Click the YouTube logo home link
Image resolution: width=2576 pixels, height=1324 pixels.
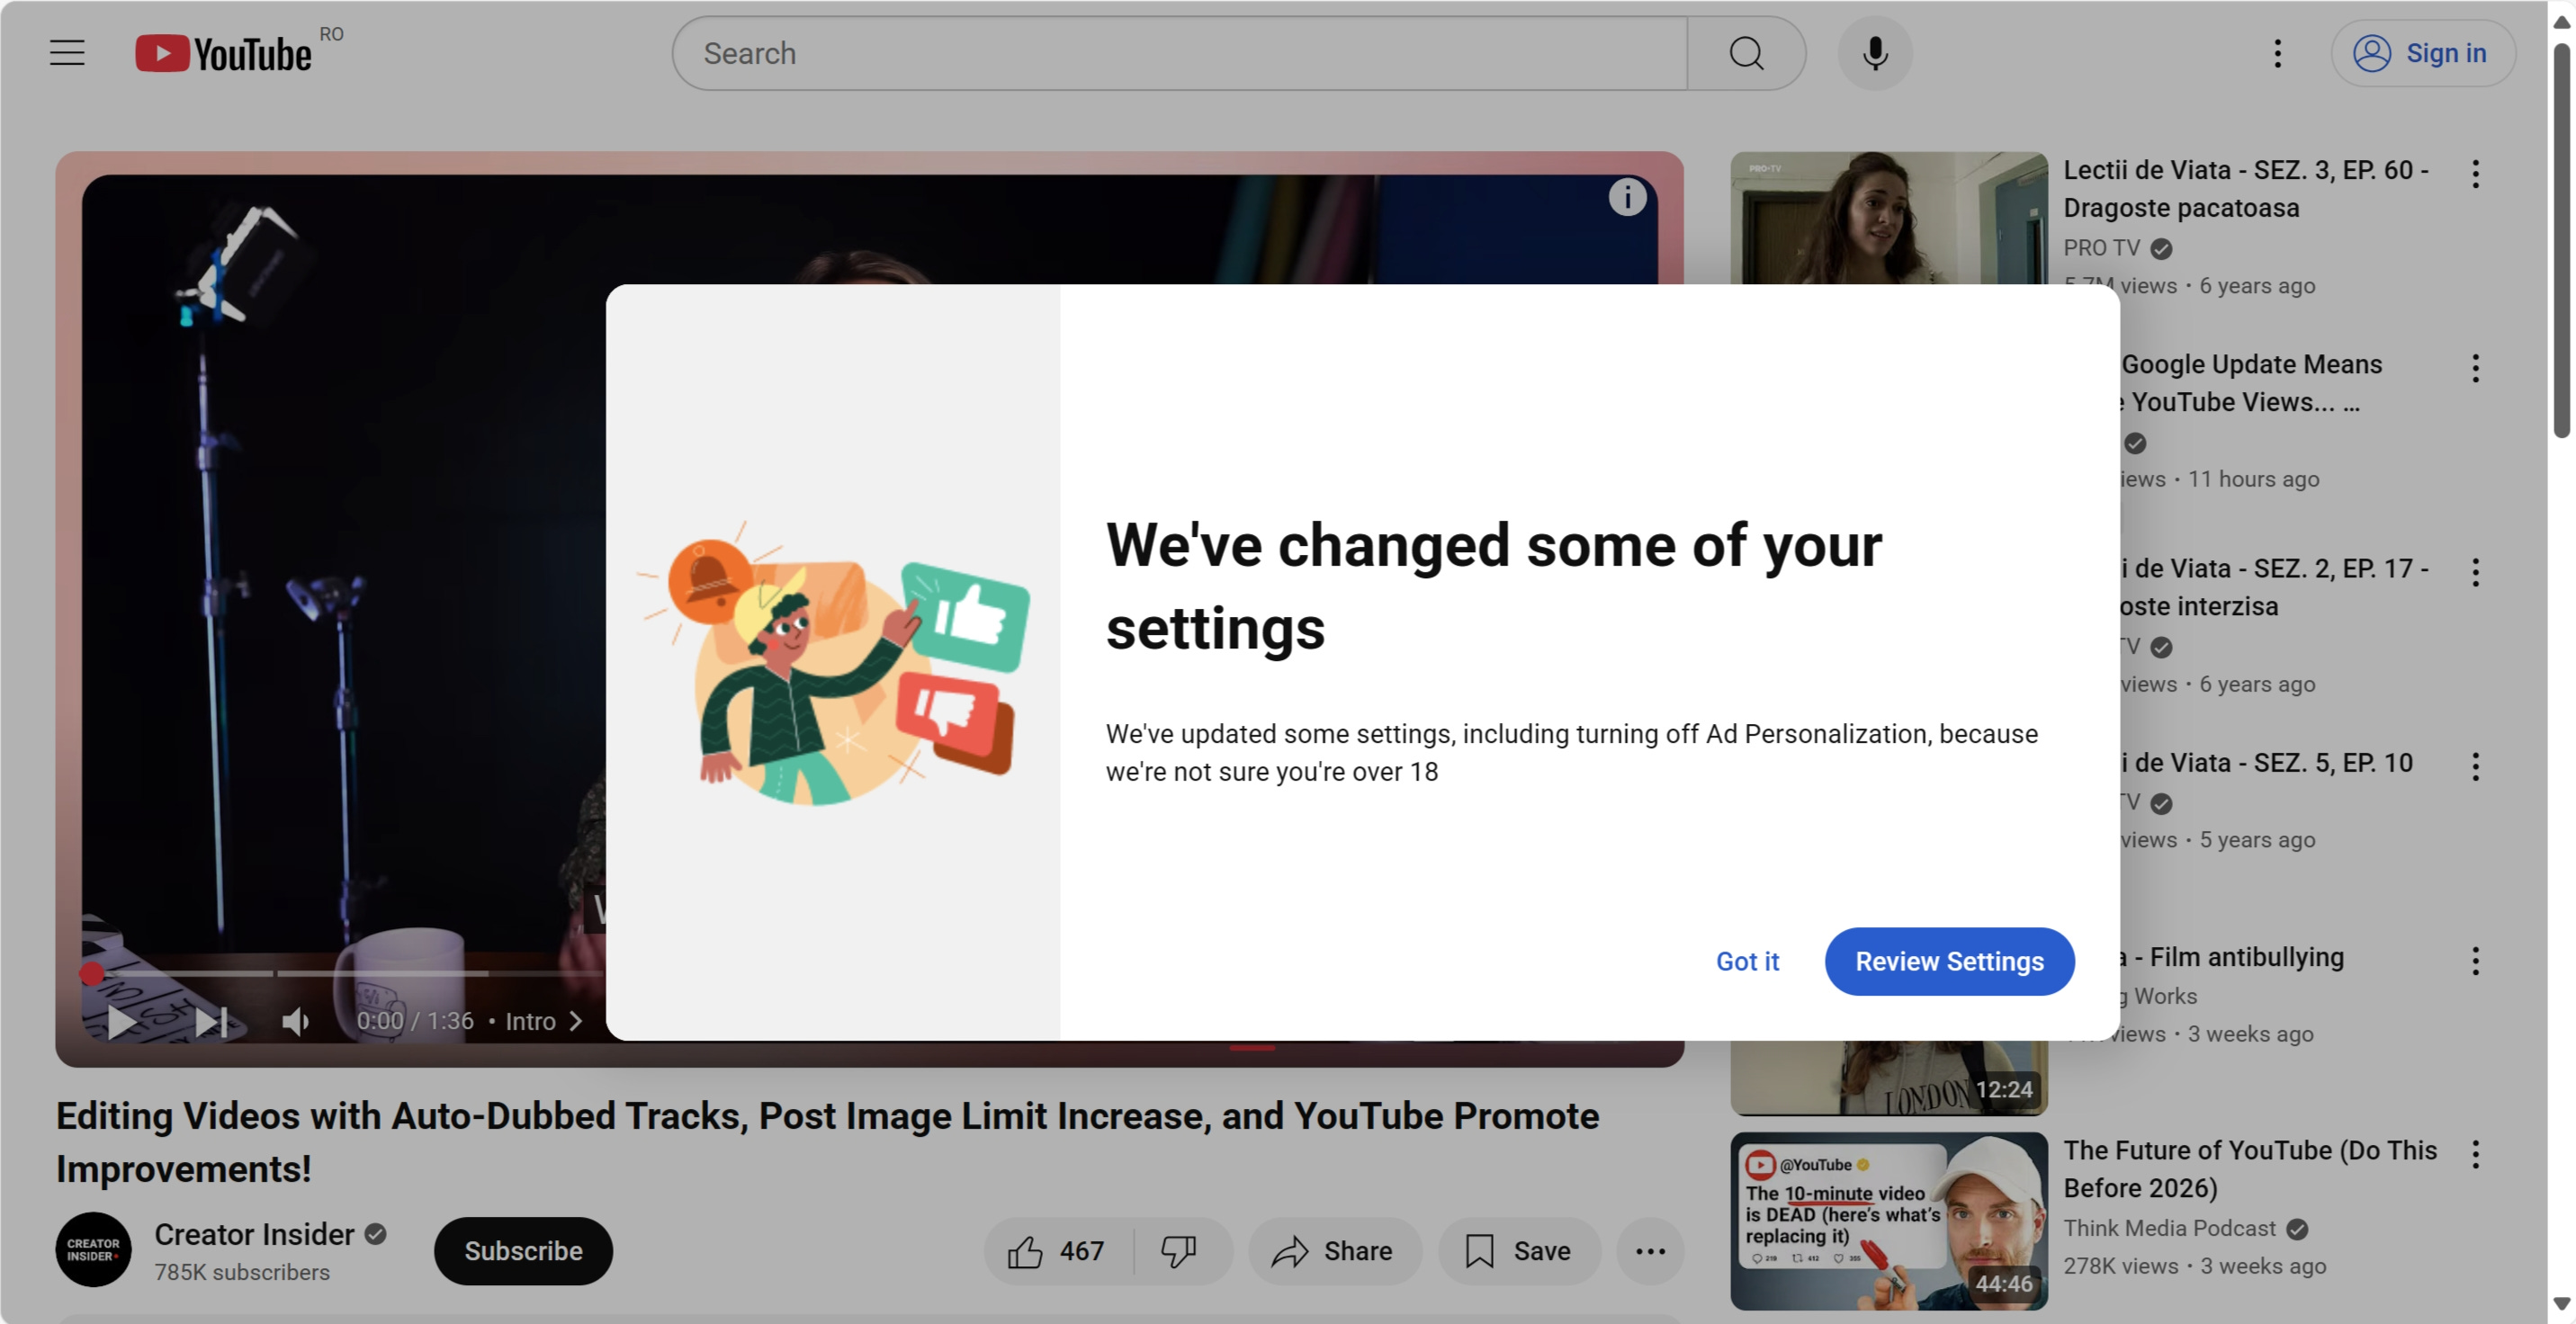[x=224, y=53]
